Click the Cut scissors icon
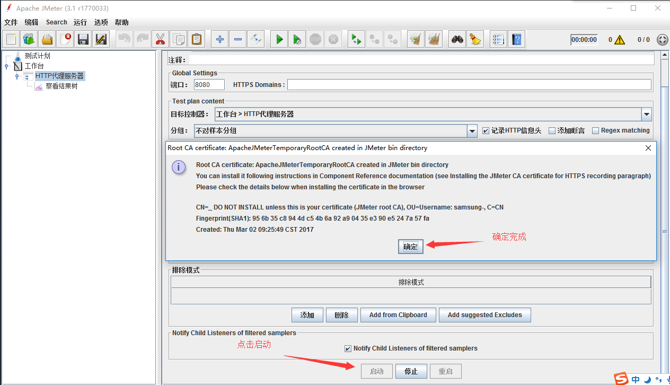The height and width of the screenshot is (385, 670). pos(160,39)
